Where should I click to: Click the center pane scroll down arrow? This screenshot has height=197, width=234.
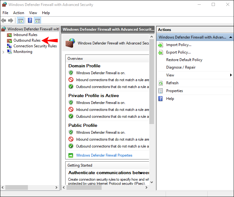tap(152, 182)
